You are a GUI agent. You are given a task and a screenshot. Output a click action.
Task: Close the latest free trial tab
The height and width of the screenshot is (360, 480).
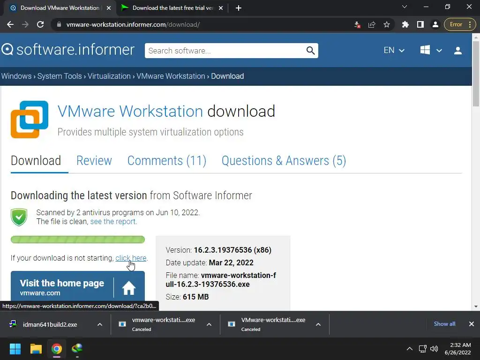pos(221,8)
